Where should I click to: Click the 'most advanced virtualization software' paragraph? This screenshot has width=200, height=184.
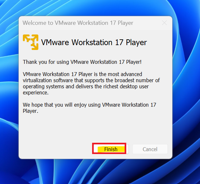pos(91,83)
